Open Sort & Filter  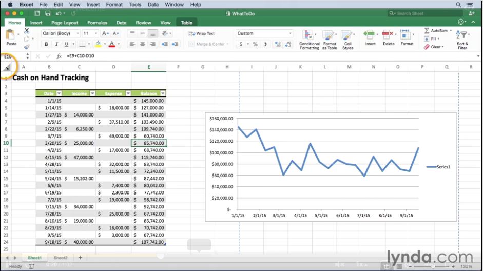click(462, 40)
